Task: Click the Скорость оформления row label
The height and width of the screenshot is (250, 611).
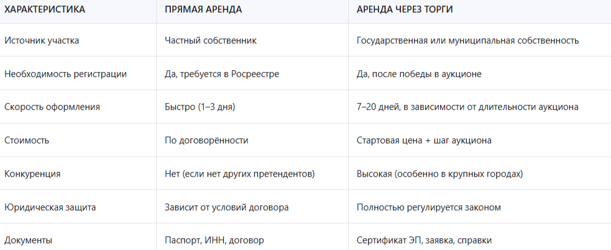Action: click(52, 107)
